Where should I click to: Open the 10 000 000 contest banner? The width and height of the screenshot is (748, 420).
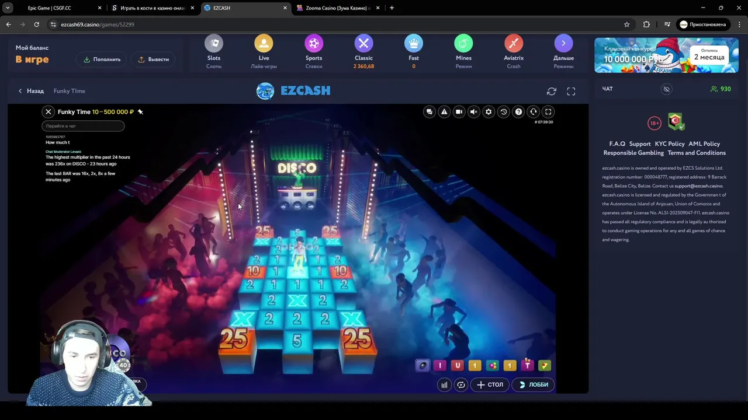[x=667, y=55]
